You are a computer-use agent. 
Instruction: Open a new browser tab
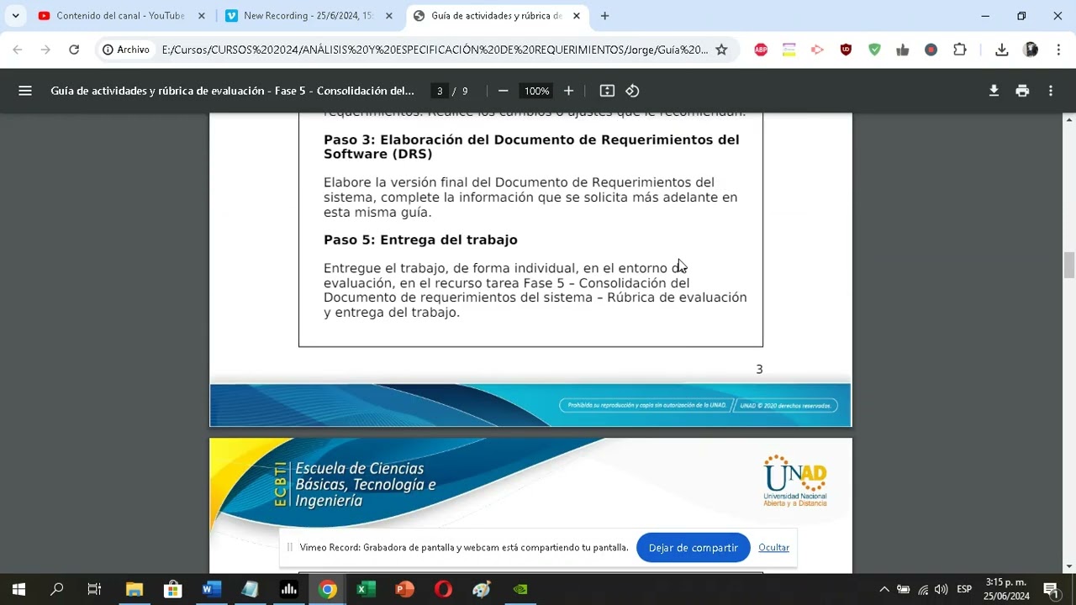tap(604, 16)
